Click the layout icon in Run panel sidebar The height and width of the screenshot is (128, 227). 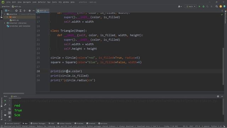[5, 115]
